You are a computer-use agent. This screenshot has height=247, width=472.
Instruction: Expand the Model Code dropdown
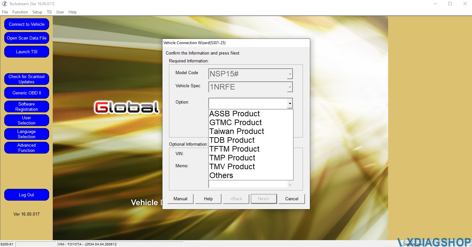pos(290,74)
